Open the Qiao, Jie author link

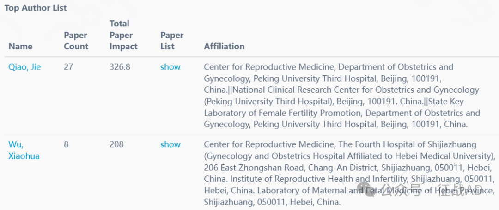coord(24,67)
